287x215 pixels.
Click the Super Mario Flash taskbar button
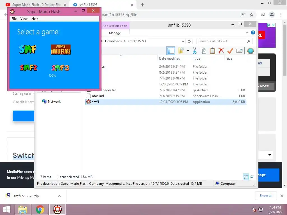(x=57, y=209)
